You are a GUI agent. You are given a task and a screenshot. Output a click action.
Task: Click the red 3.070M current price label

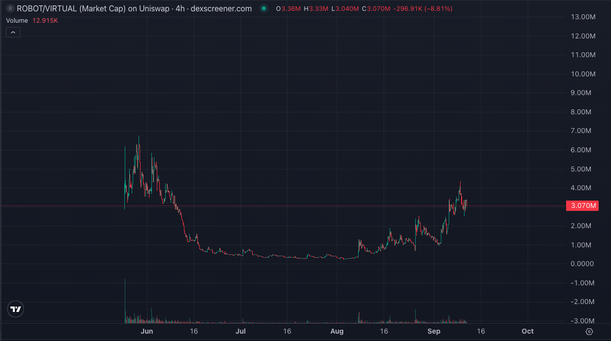[x=583, y=206]
